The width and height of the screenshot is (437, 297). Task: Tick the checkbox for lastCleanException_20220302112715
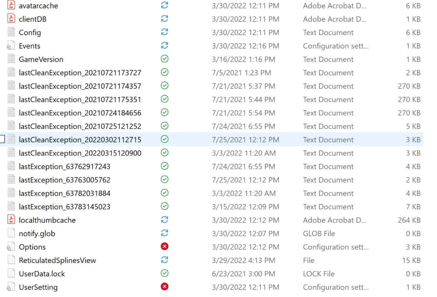click(x=2, y=139)
